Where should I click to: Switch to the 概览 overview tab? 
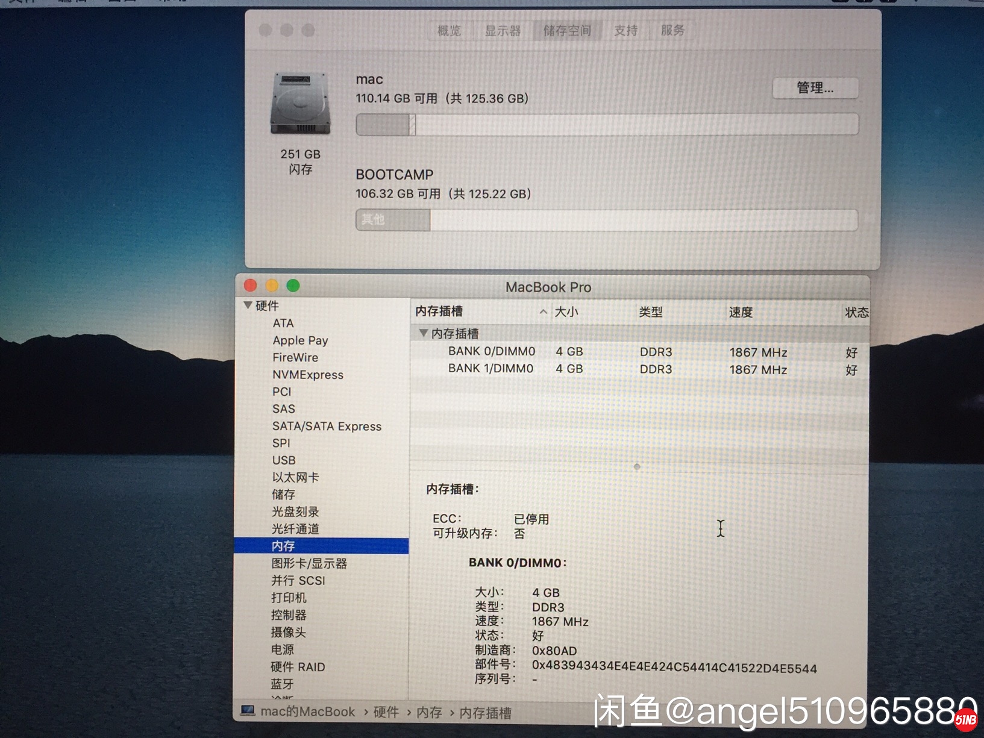(448, 31)
